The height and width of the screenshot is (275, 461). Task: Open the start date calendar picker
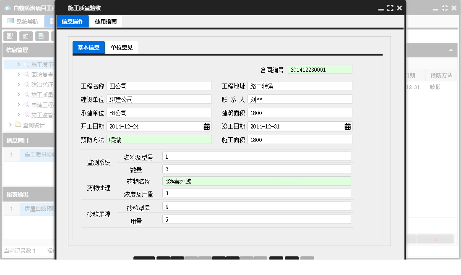[207, 126]
